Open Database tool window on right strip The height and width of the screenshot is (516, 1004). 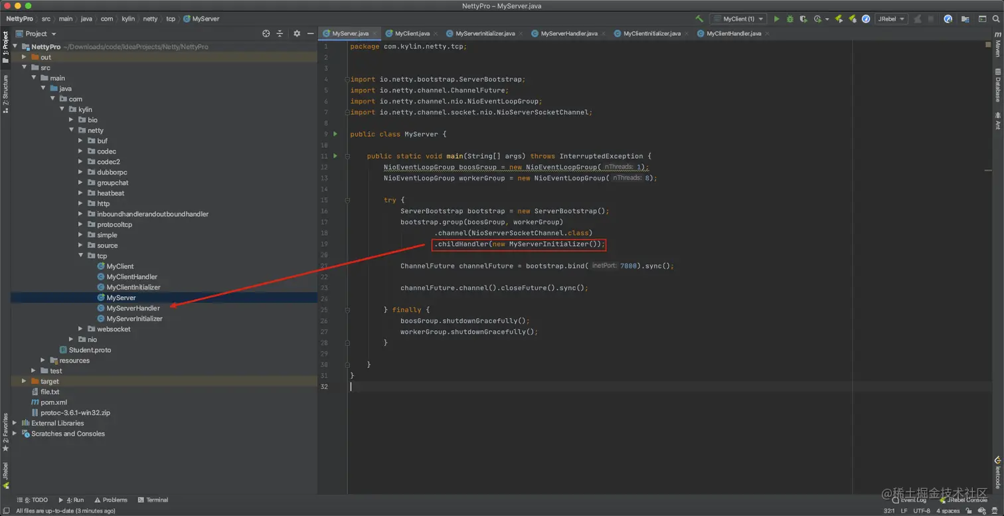(997, 84)
